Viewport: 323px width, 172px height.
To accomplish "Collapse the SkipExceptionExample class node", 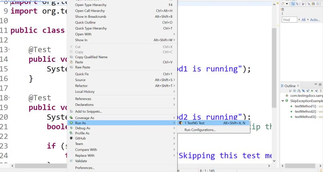I will click(x=283, y=101).
